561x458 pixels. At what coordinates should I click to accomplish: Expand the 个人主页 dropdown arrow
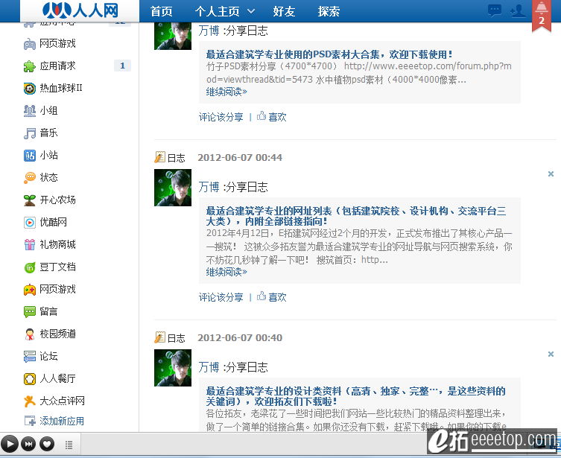coord(251,11)
